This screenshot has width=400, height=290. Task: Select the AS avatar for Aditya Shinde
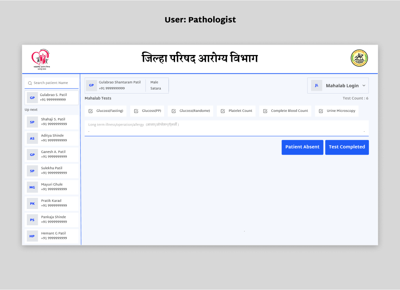pyautogui.click(x=32, y=138)
